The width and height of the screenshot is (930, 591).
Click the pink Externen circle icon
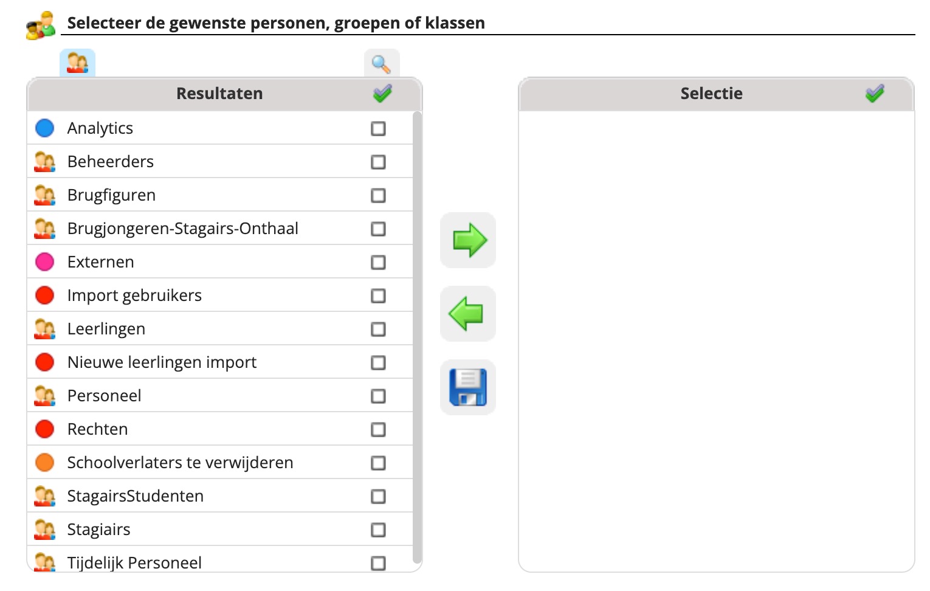coord(45,262)
